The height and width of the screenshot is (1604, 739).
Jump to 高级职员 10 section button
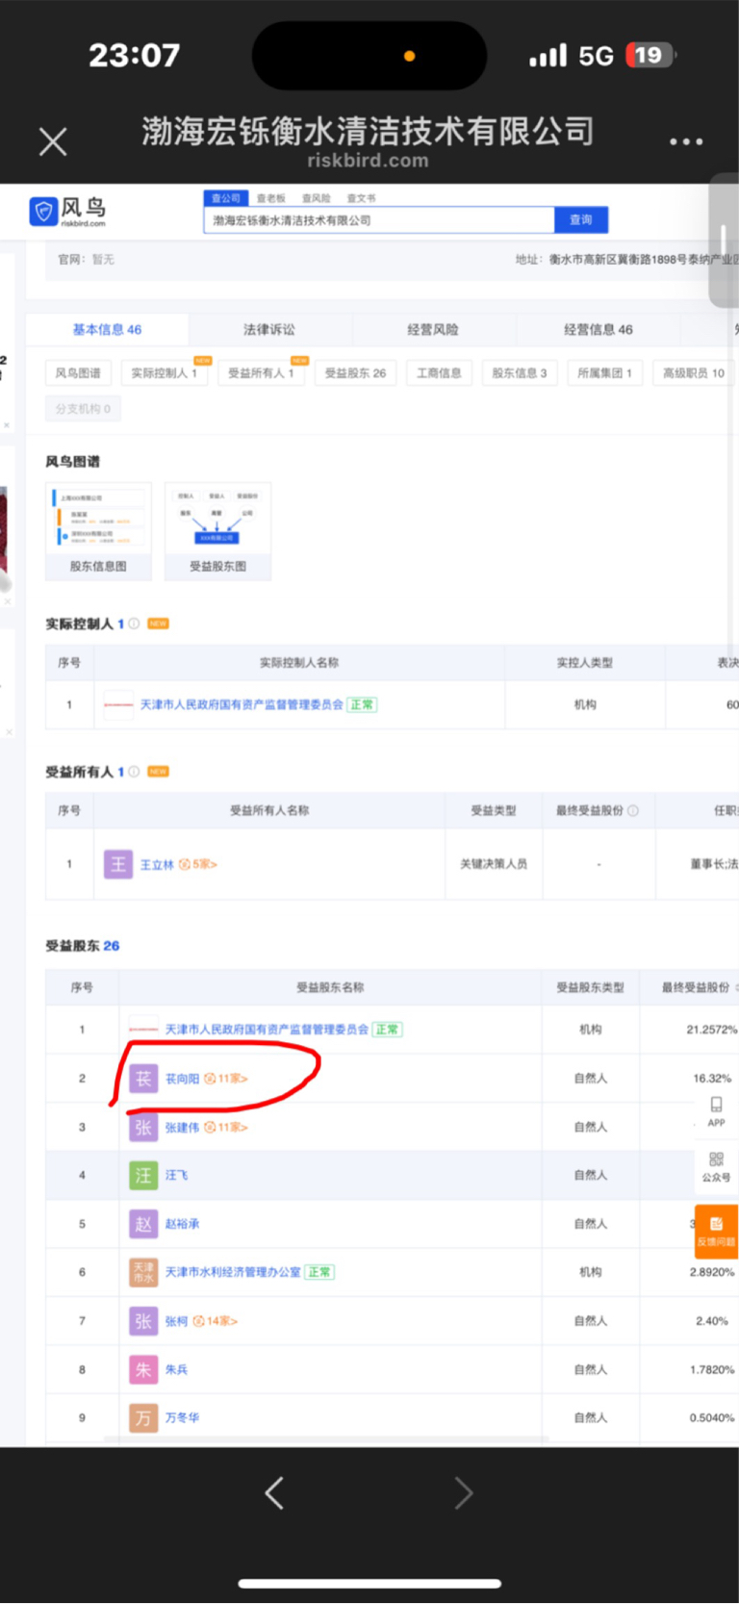click(694, 372)
